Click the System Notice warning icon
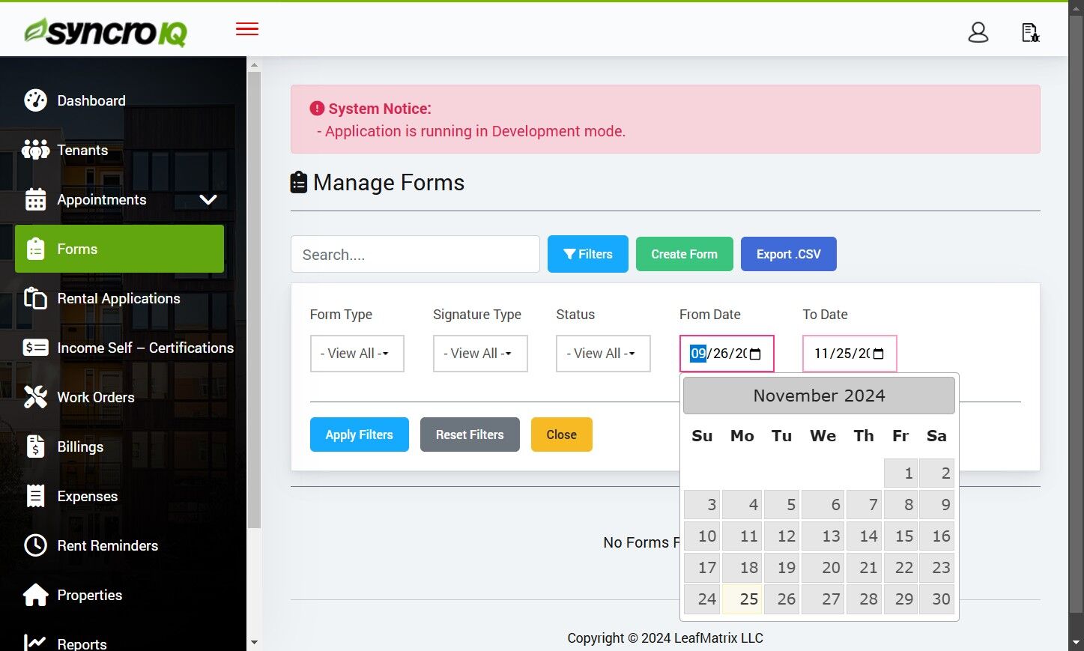Screen dimensions: 1084x651 point(317,109)
